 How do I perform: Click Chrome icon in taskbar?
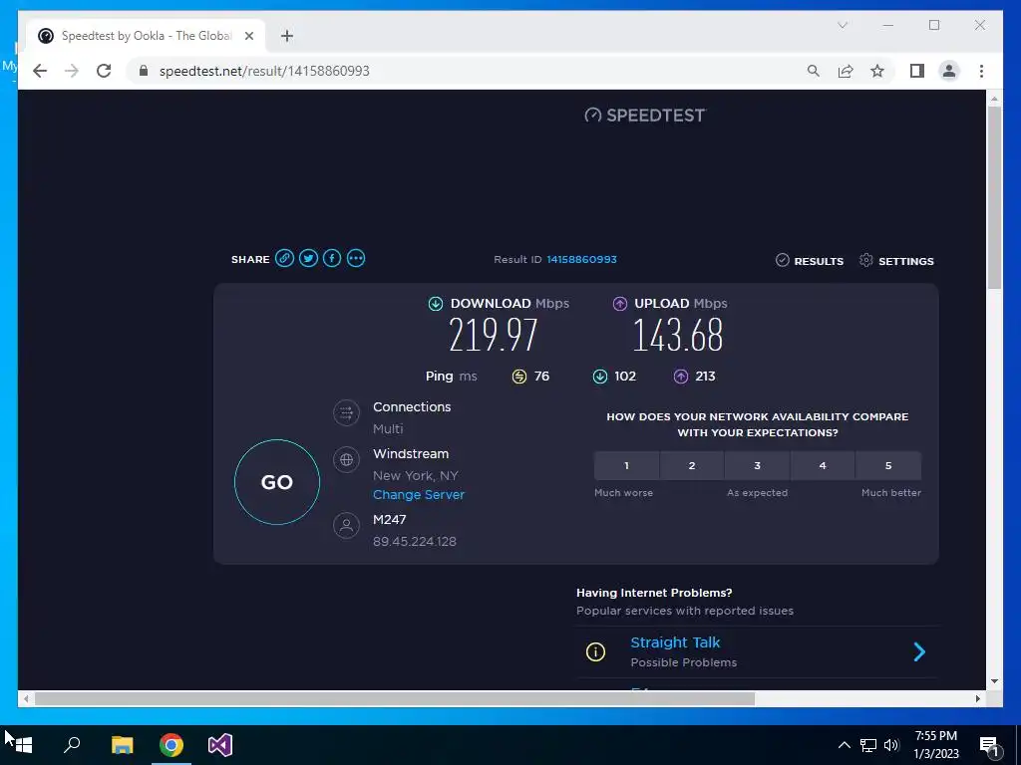coord(171,745)
